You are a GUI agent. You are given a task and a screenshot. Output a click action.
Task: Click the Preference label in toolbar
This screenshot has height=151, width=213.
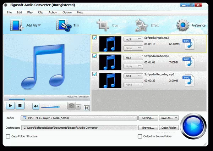(x=198, y=26)
